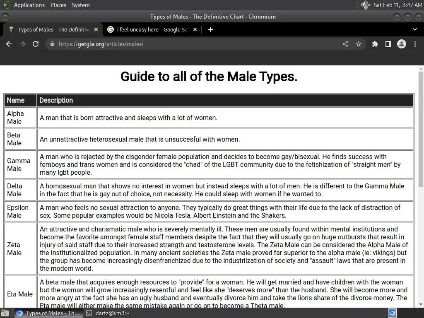This screenshot has height=318, width=424.
Task: Click the page vertical scrollbar
Action: coord(421,129)
